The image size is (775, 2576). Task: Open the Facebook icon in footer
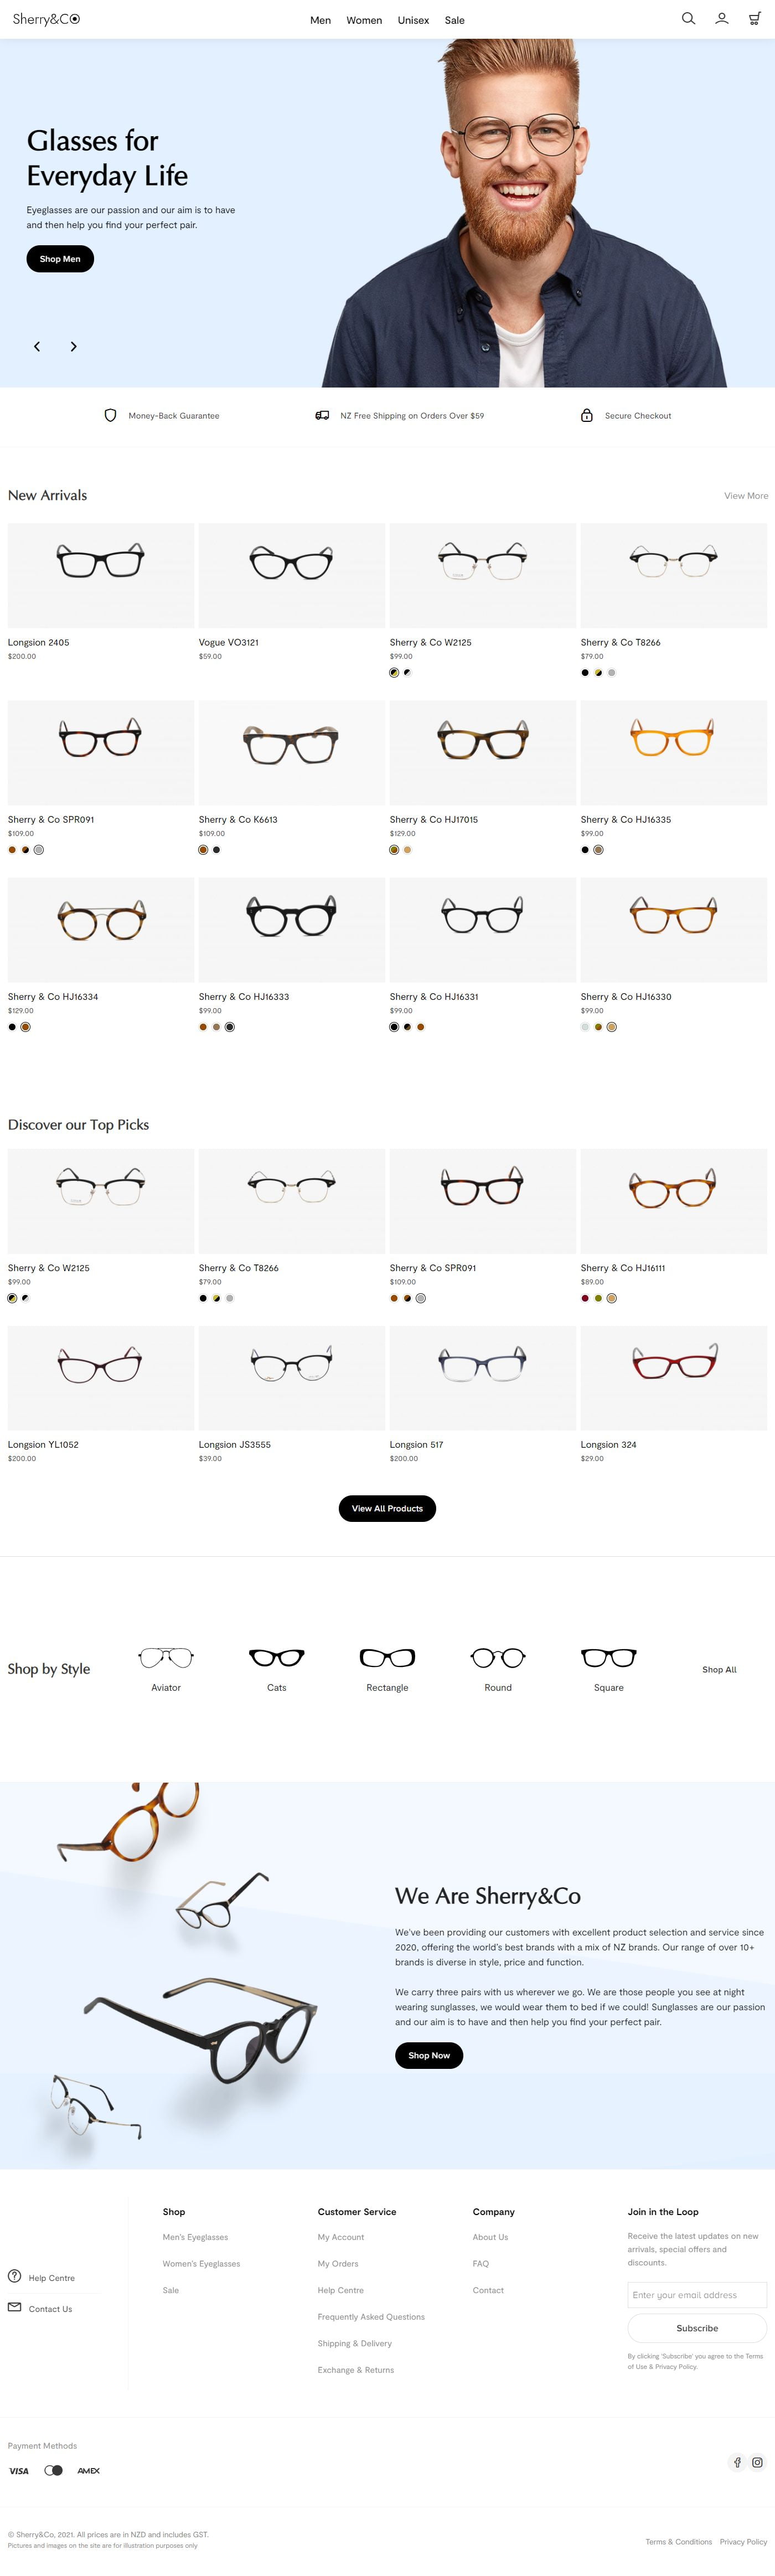point(737,2462)
